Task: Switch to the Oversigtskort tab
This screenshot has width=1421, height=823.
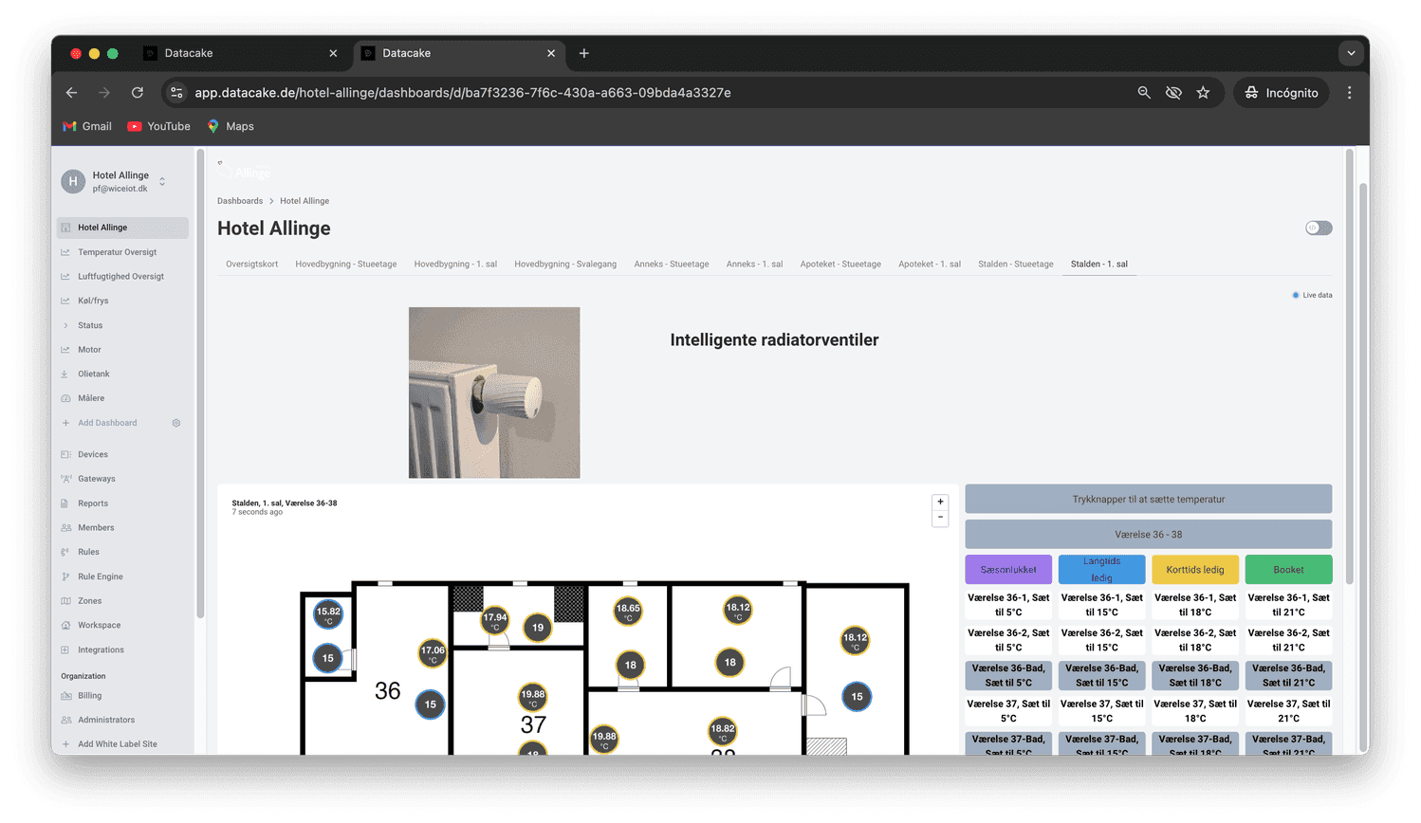Action: (x=252, y=265)
